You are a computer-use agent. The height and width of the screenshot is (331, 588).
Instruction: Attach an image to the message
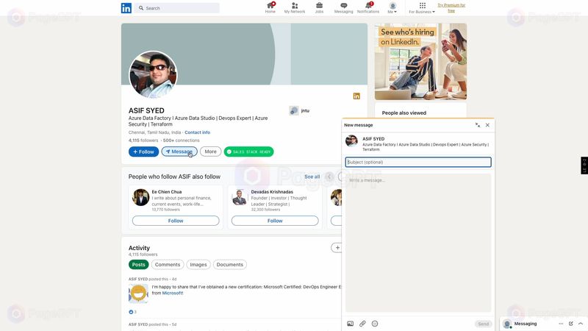pyautogui.click(x=351, y=324)
